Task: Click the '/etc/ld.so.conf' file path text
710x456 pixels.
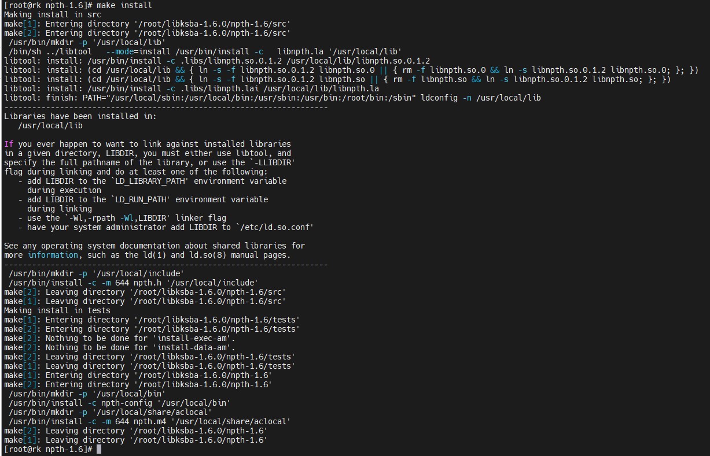Action: (275, 227)
